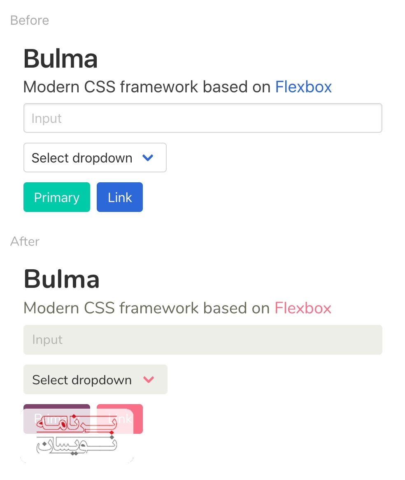Click the Bulma heading under Before

pos(61,59)
